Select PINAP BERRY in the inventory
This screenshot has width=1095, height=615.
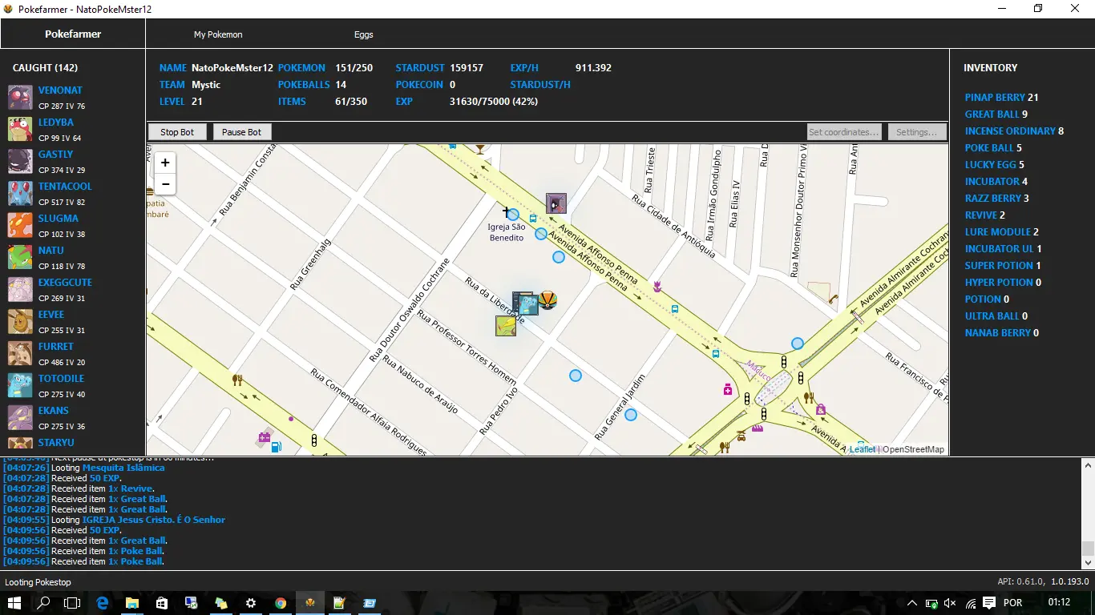[1001, 97]
